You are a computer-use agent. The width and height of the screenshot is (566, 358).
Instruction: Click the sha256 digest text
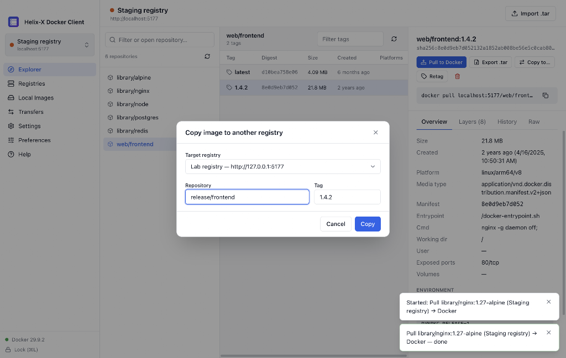(x=485, y=48)
